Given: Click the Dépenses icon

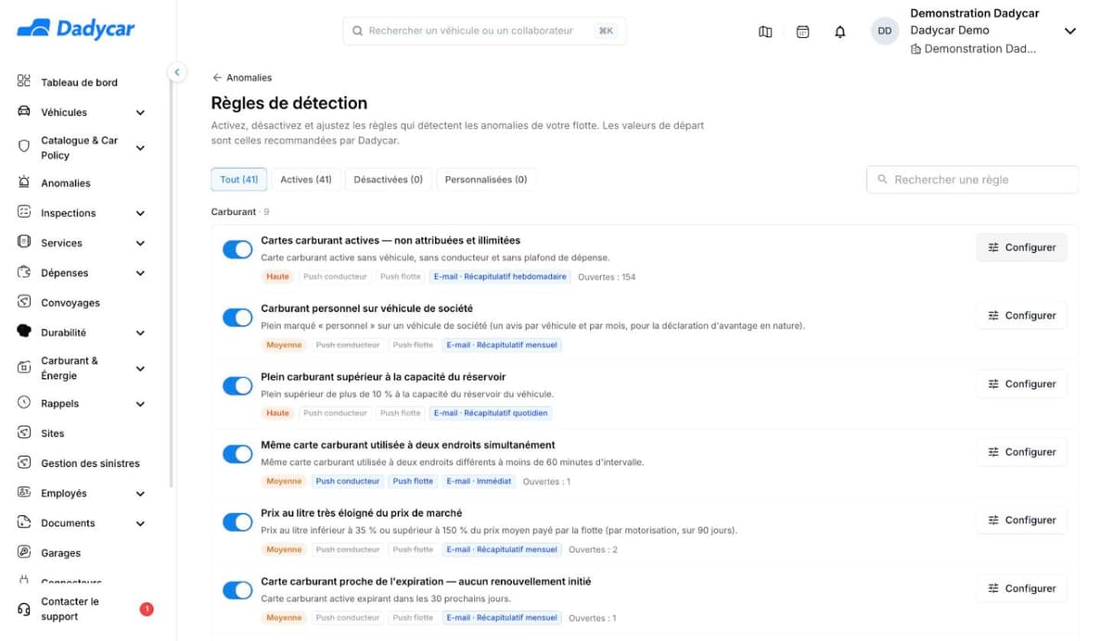Looking at the screenshot, I should pyautogui.click(x=24, y=272).
